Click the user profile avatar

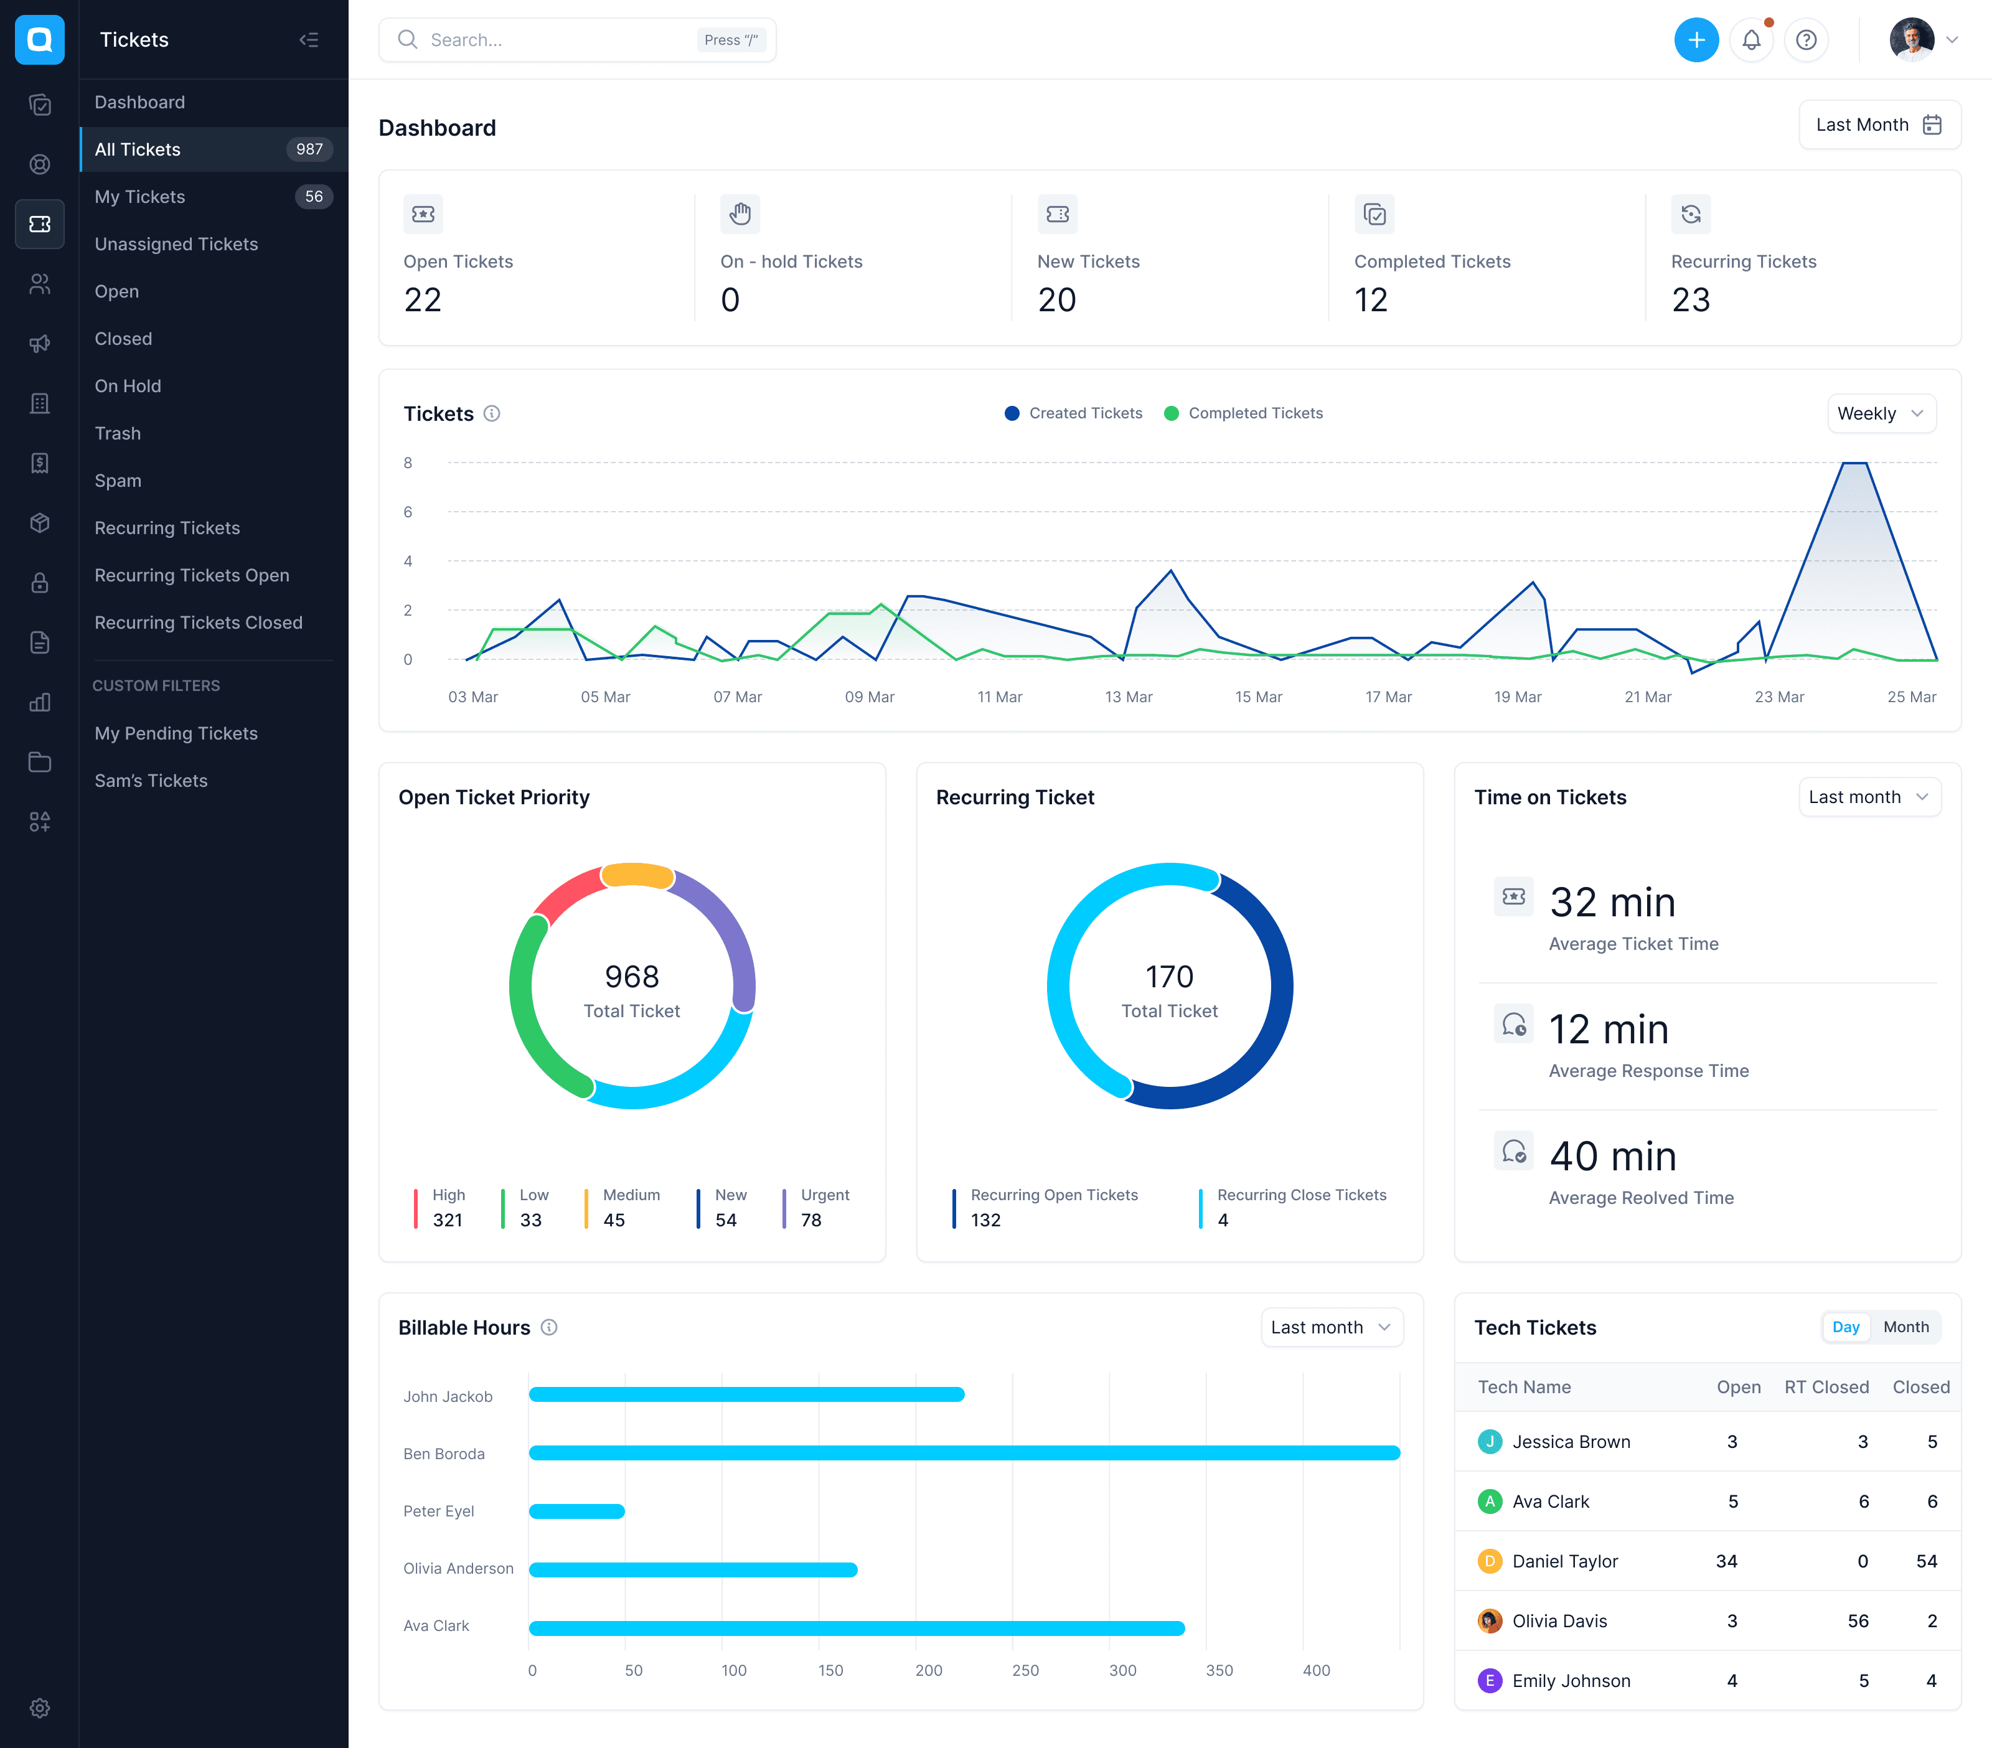[1911, 40]
